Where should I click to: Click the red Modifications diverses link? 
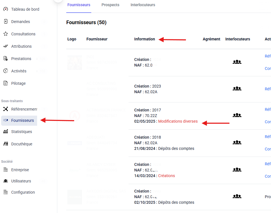tap(178, 122)
